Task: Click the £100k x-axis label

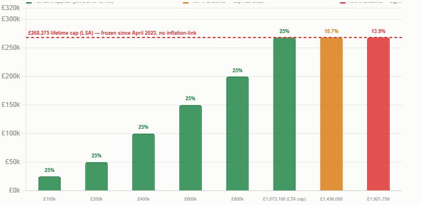Action: click(49, 199)
